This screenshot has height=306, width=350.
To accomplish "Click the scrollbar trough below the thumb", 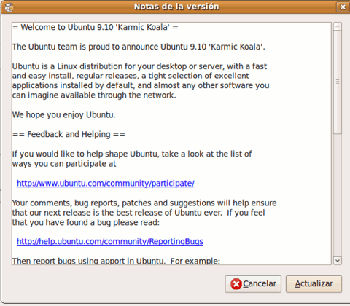I will tap(338, 195).
